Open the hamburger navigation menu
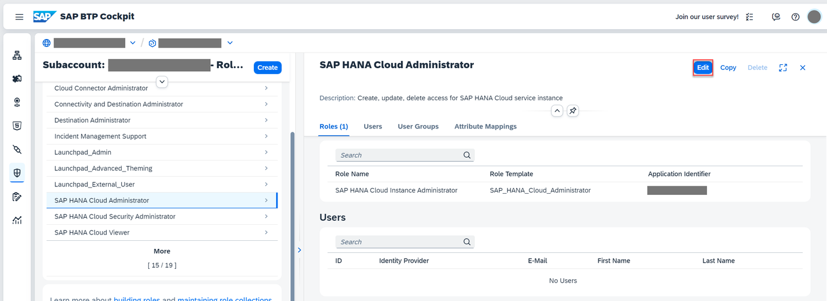This screenshot has width=827, height=301. (x=20, y=17)
